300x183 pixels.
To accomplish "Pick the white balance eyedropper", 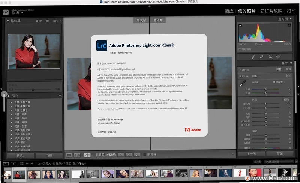I will [243, 83].
